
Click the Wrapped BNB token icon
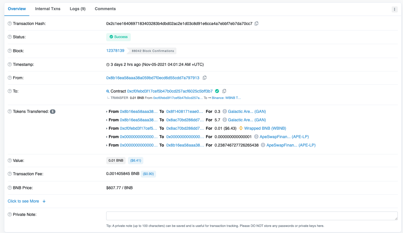(x=241, y=128)
